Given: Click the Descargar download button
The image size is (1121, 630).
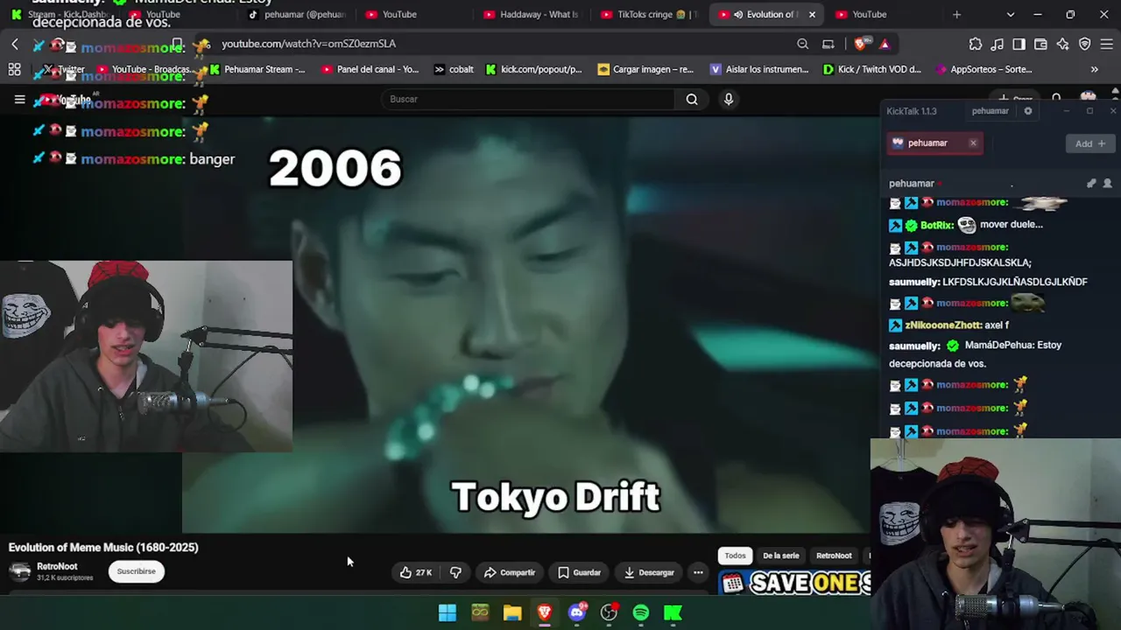Looking at the screenshot, I should tap(649, 572).
